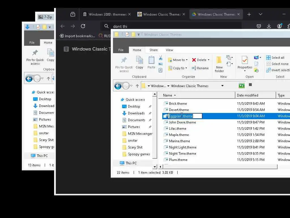Reload the browser page
Viewport: 290px width, 218px height.
click(83, 26)
